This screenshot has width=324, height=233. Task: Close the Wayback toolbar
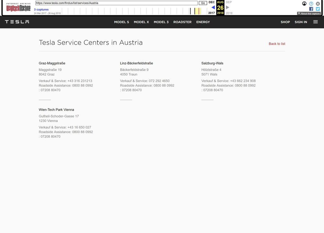click(x=318, y=4)
